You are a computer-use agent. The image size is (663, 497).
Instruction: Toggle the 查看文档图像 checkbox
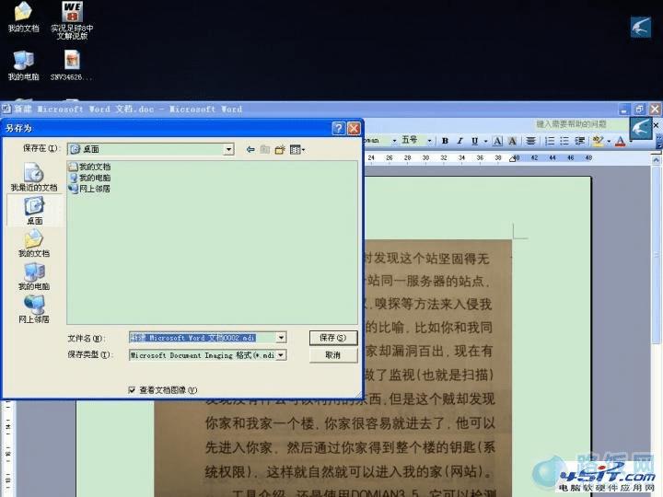click(132, 389)
